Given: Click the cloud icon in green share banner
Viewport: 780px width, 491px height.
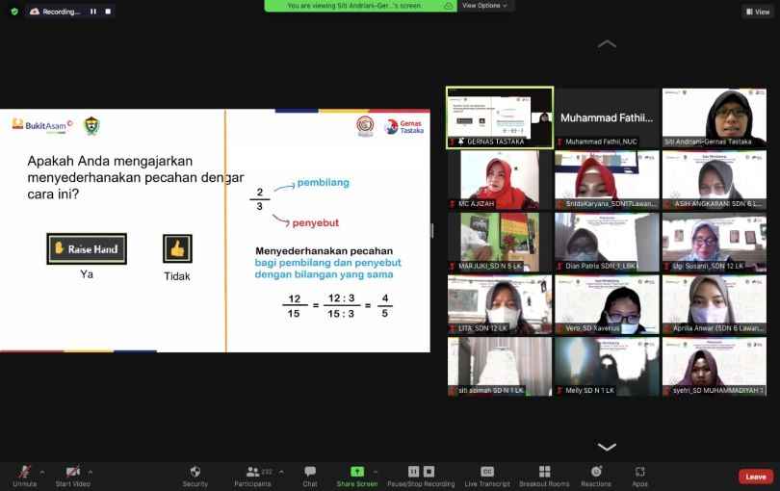Looking at the screenshot, I should pyautogui.click(x=448, y=6).
